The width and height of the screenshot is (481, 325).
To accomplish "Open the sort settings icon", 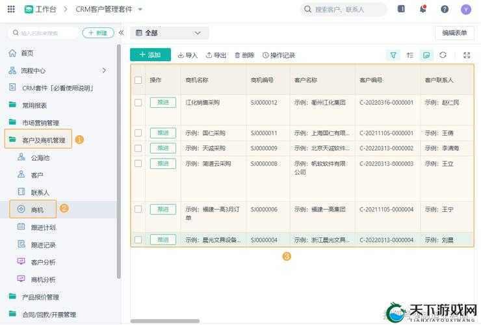I will tap(410, 55).
